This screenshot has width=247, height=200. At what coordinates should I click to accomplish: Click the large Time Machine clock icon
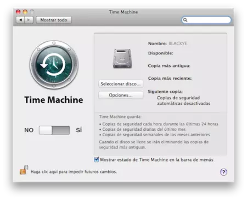click(54, 65)
